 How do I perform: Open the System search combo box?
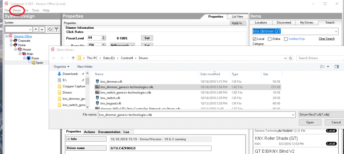click(x=19, y=29)
